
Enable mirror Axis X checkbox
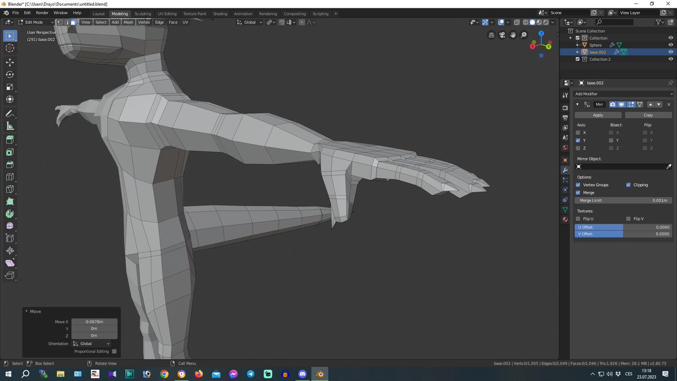tap(578, 133)
